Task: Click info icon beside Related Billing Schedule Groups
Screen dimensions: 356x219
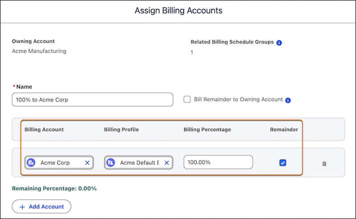Action: click(279, 43)
